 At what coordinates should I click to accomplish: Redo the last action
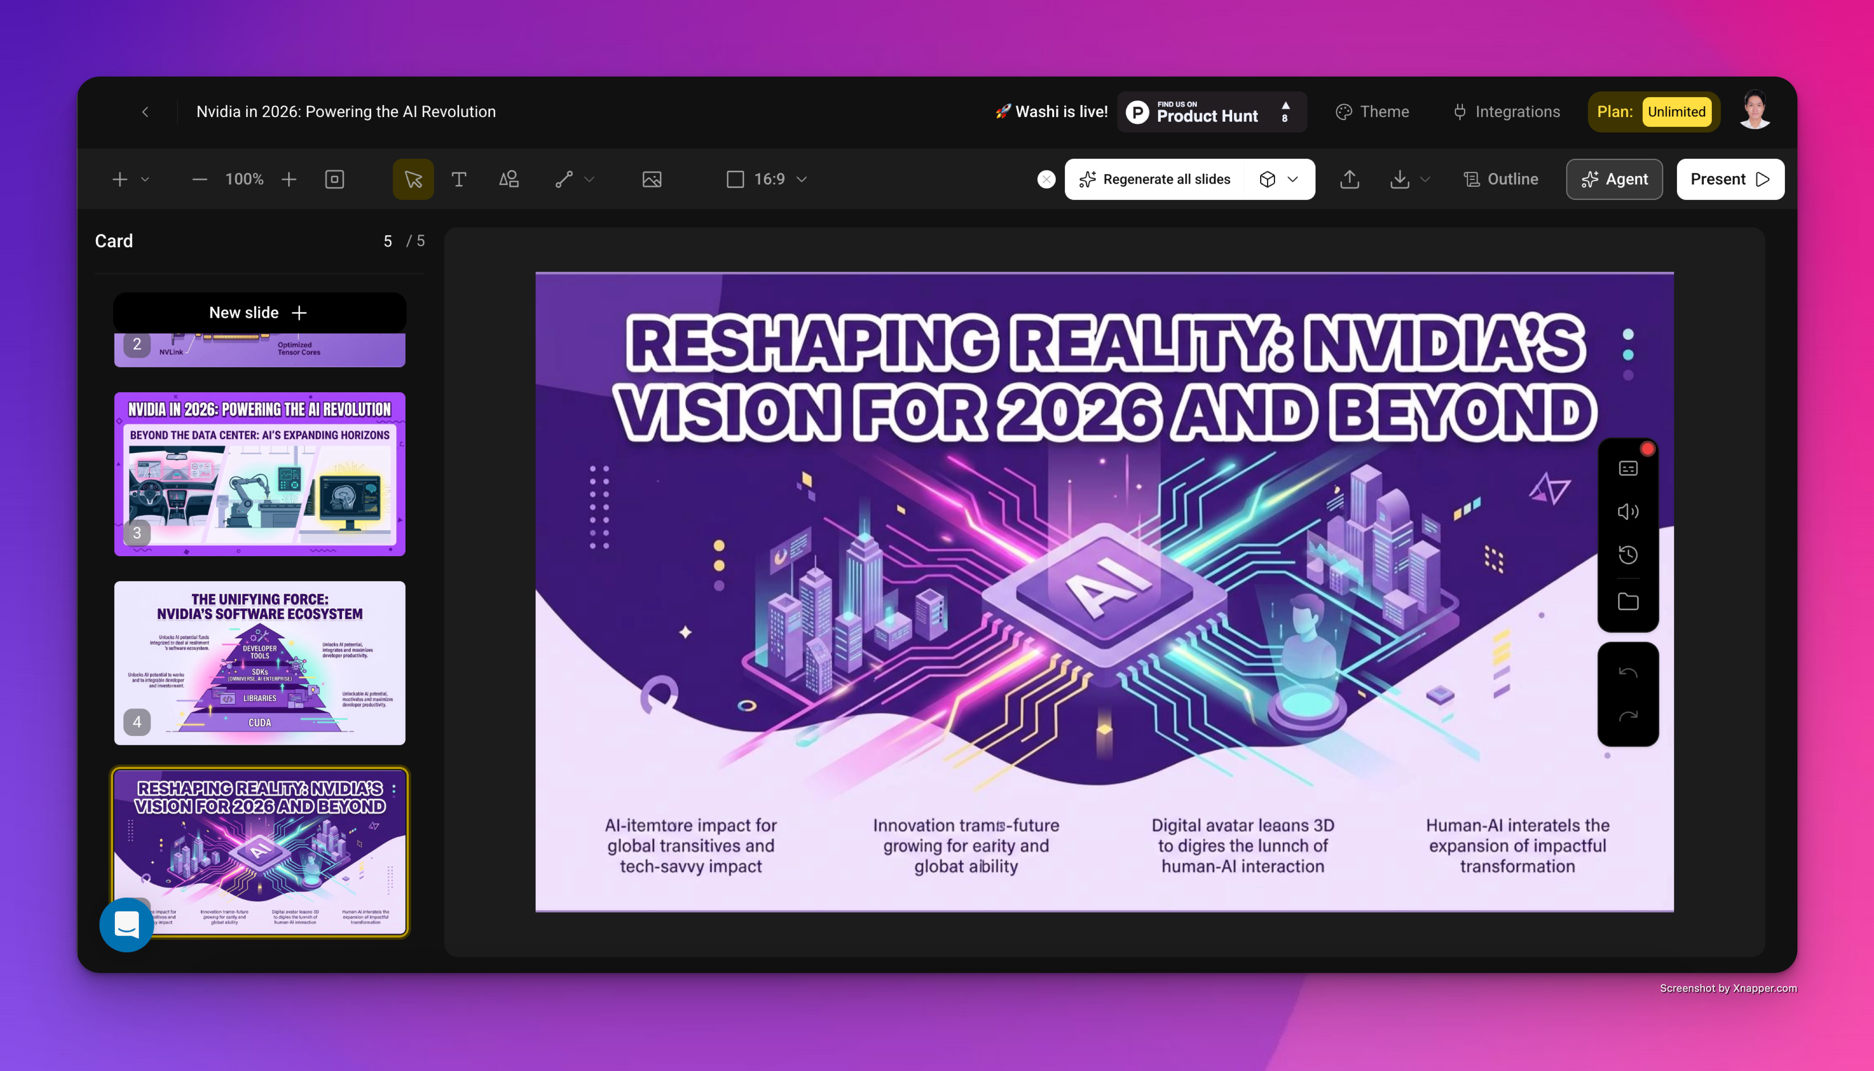click(1627, 716)
